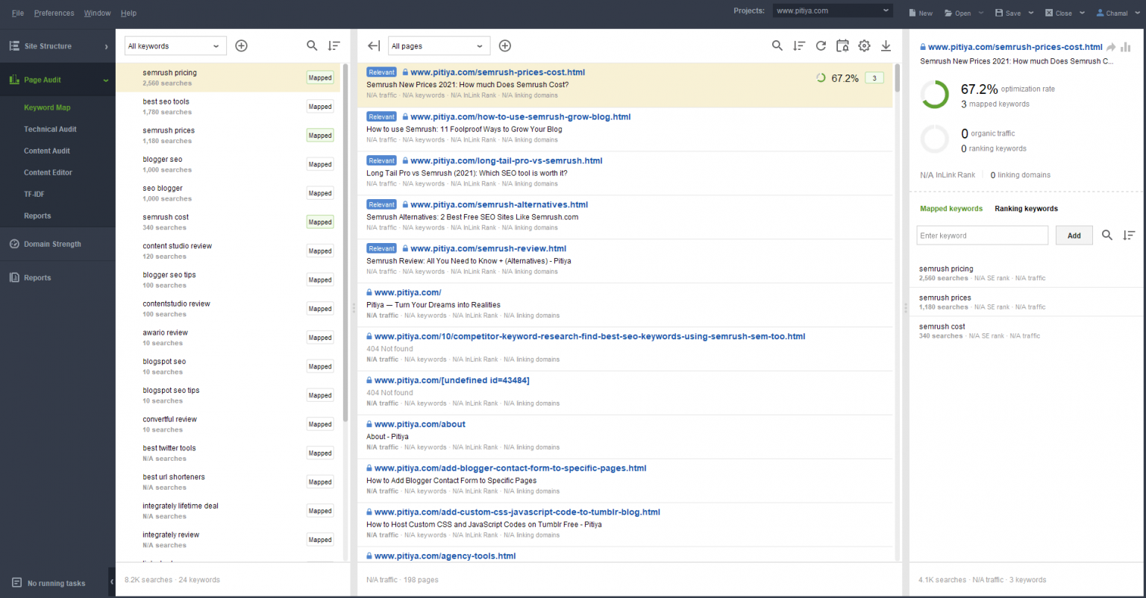Open the search icon in keywords panel
1146x598 pixels.
pos(312,45)
